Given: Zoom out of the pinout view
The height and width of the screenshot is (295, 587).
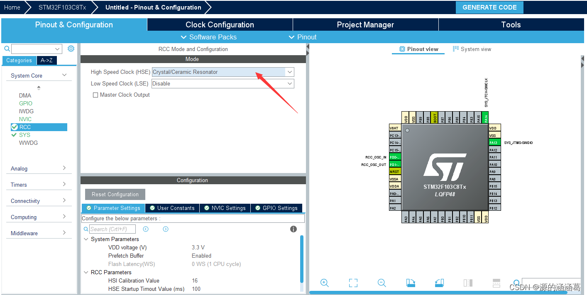Looking at the screenshot, I should point(382,283).
